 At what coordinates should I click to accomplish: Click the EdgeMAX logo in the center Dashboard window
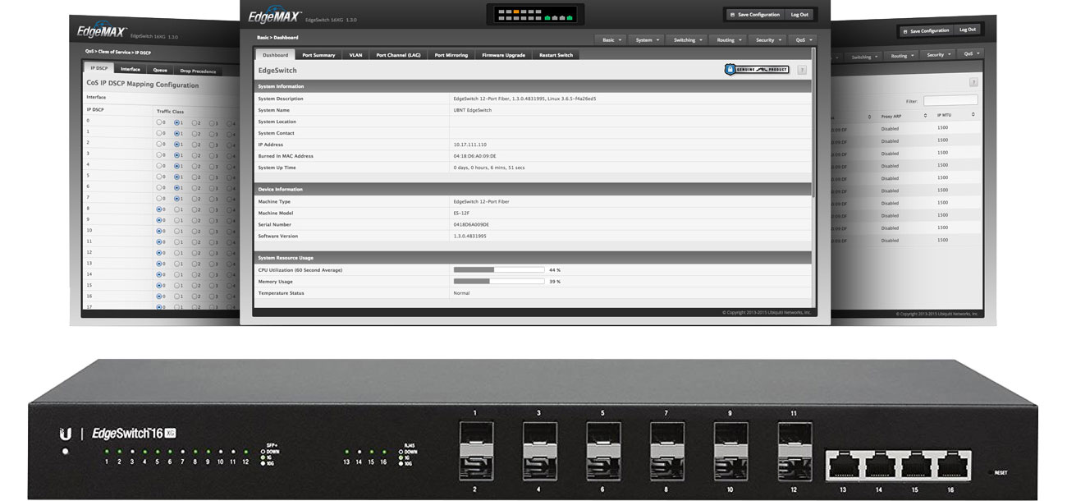[x=274, y=15]
